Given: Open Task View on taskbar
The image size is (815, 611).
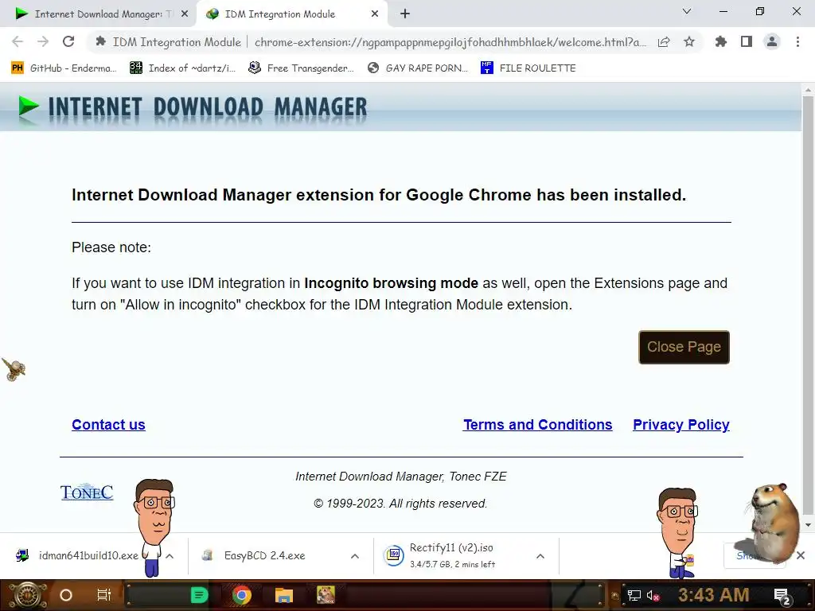Looking at the screenshot, I should coord(104,595).
